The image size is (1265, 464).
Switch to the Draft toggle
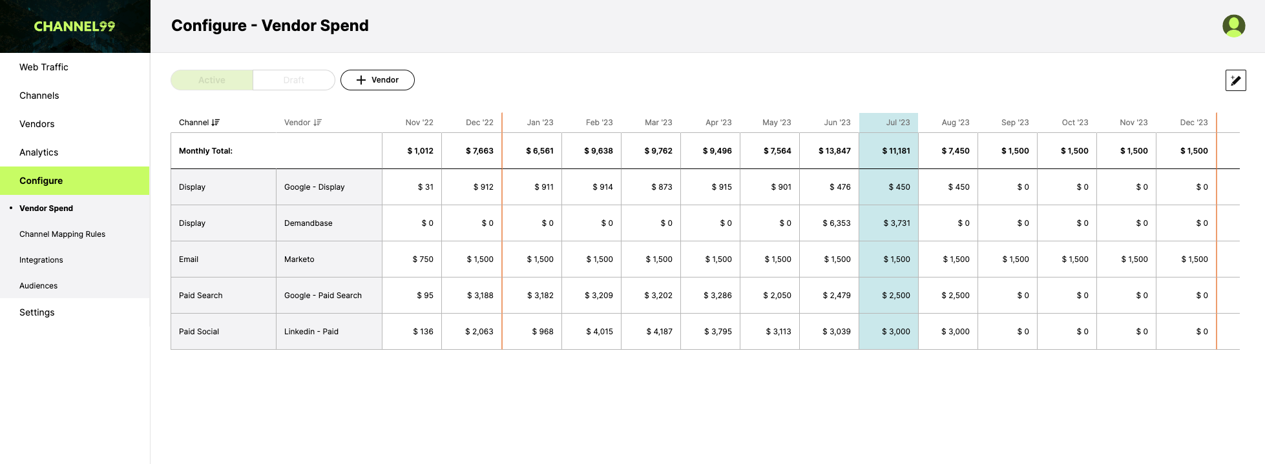point(294,80)
